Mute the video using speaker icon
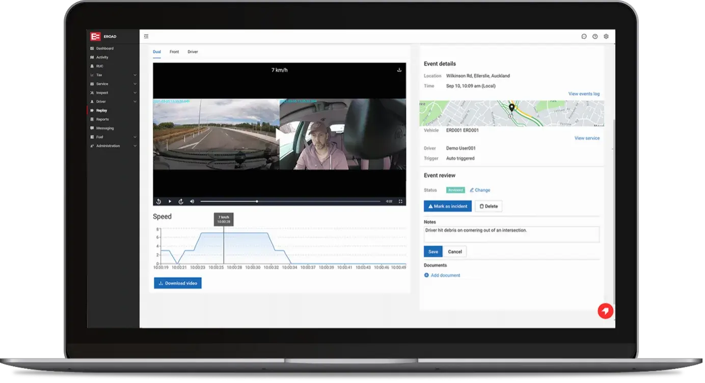 192,201
